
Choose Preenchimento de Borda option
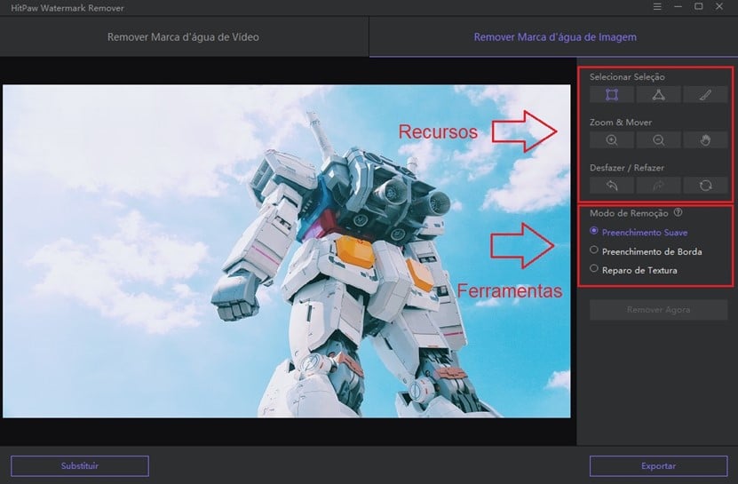click(x=594, y=250)
